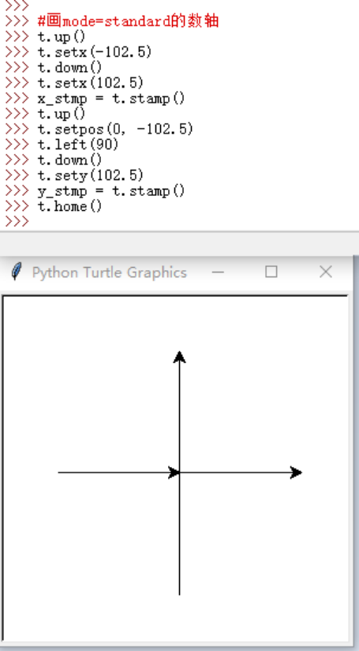Click the arrowhead at the right axis end
Viewport: 359px width, 651px height.
tap(296, 472)
